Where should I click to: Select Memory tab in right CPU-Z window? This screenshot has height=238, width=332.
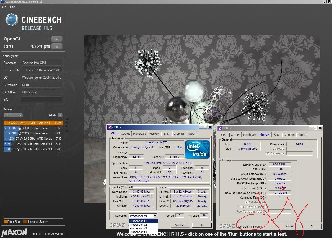(264, 134)
